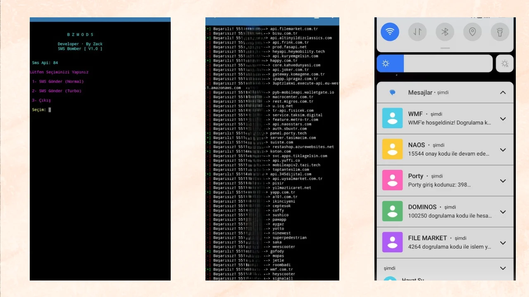Open the 4264 dogrulama kodu message

click(x=450, y=247)
